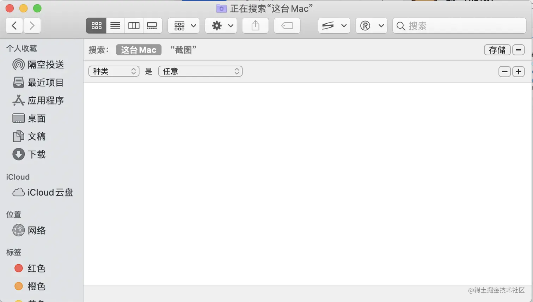Focus the 搜索 search field

459,26
